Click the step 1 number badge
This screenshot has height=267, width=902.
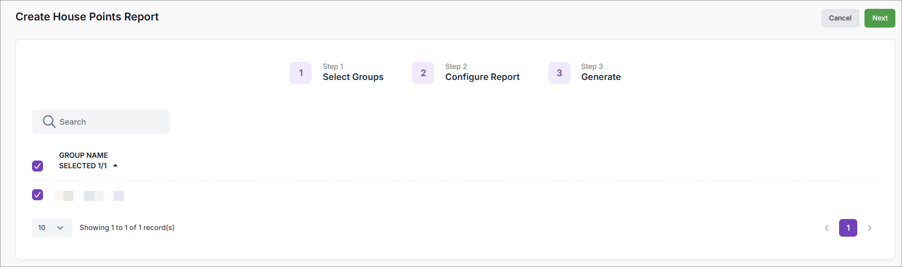pos(301,73)
